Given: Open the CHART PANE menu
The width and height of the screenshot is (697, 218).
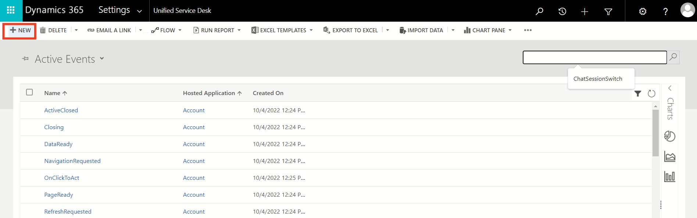Looking at the screenshot, I should coord(488,30).
